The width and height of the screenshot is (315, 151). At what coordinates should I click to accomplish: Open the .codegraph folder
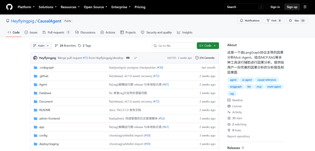pos(46,68)
